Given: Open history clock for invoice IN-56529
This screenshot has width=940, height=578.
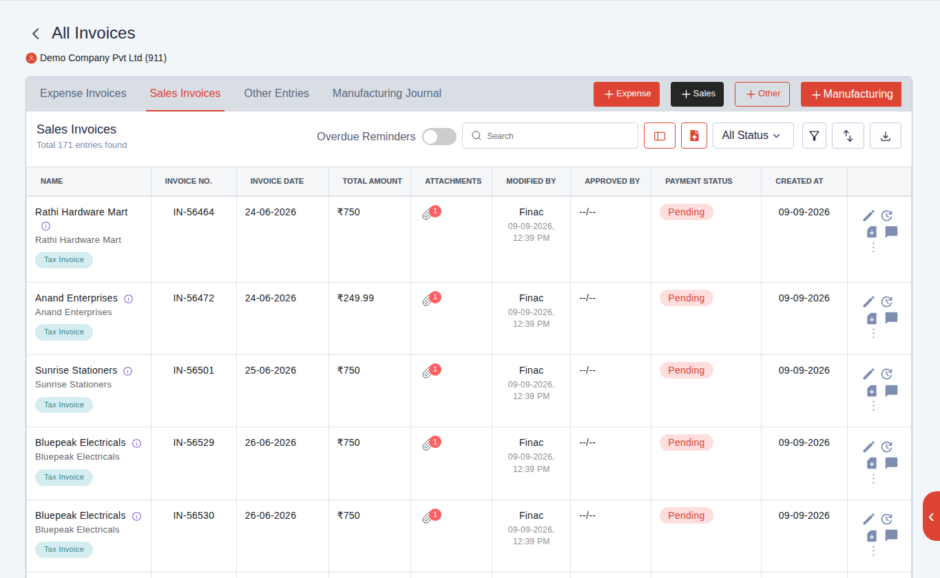Looking at the screenshot, I should click(x=887, y=447).
